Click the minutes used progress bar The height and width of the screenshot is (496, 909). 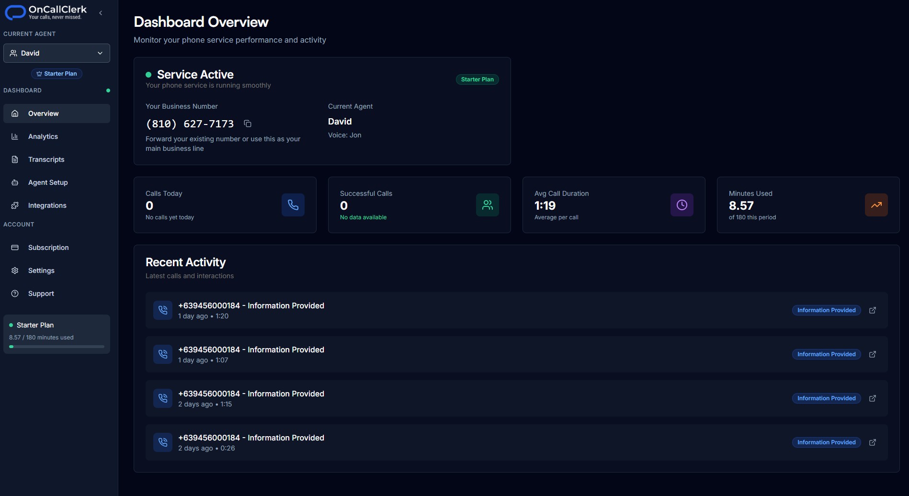[x=57, y=347]
